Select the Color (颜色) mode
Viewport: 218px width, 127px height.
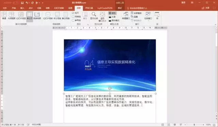pos(112,13)
